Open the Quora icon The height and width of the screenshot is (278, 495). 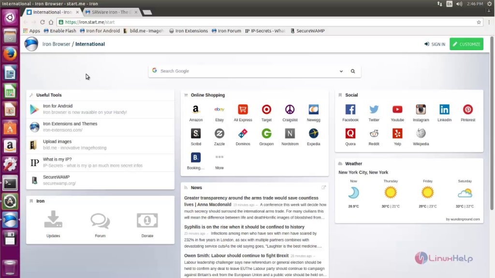(350, 134)
